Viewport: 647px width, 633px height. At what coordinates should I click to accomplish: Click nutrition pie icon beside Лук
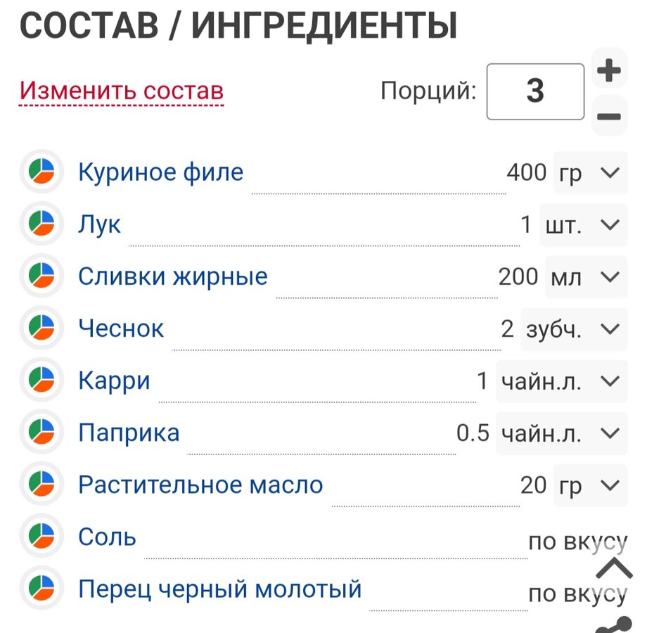click(41, 224)
